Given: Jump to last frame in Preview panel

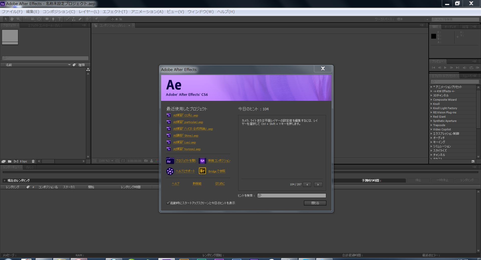Looking at the screenshot, I should [457, 68].
